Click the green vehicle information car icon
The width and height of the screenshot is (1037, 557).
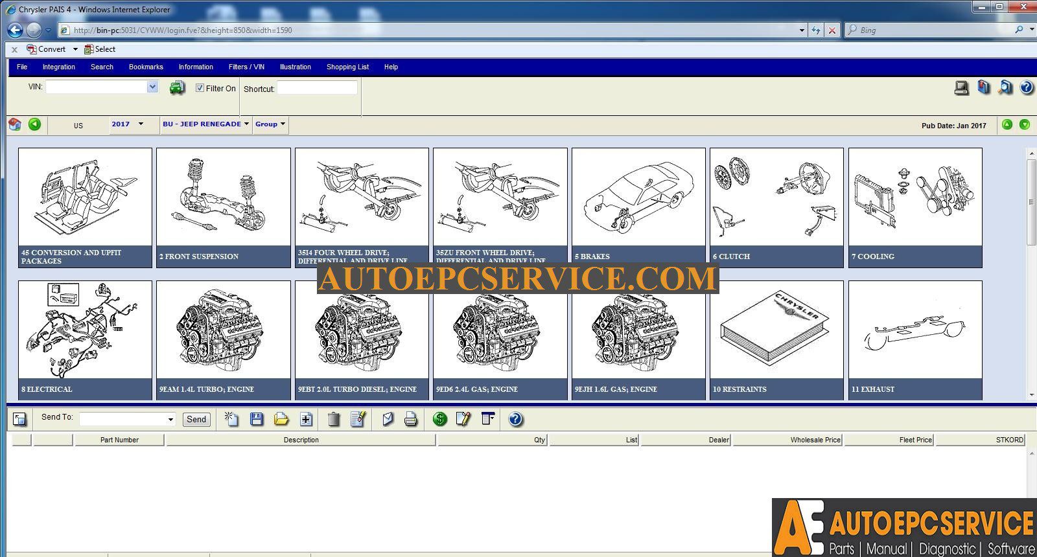click(177, 88)
